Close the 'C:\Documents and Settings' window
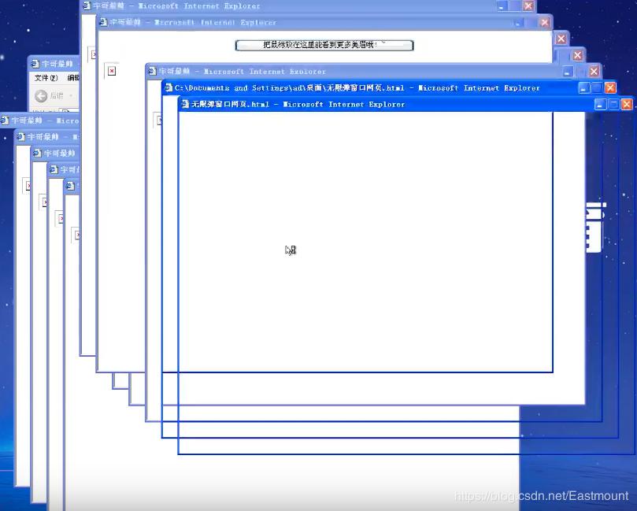 pos(610,87)
